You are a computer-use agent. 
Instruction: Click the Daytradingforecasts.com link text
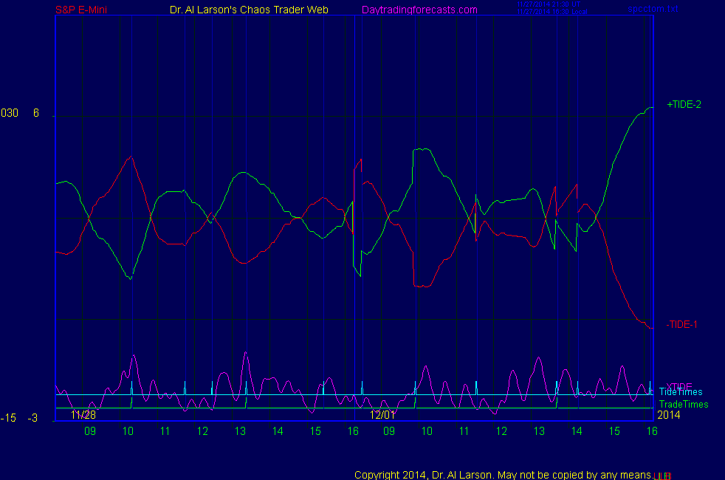click(x=419, y=10)
